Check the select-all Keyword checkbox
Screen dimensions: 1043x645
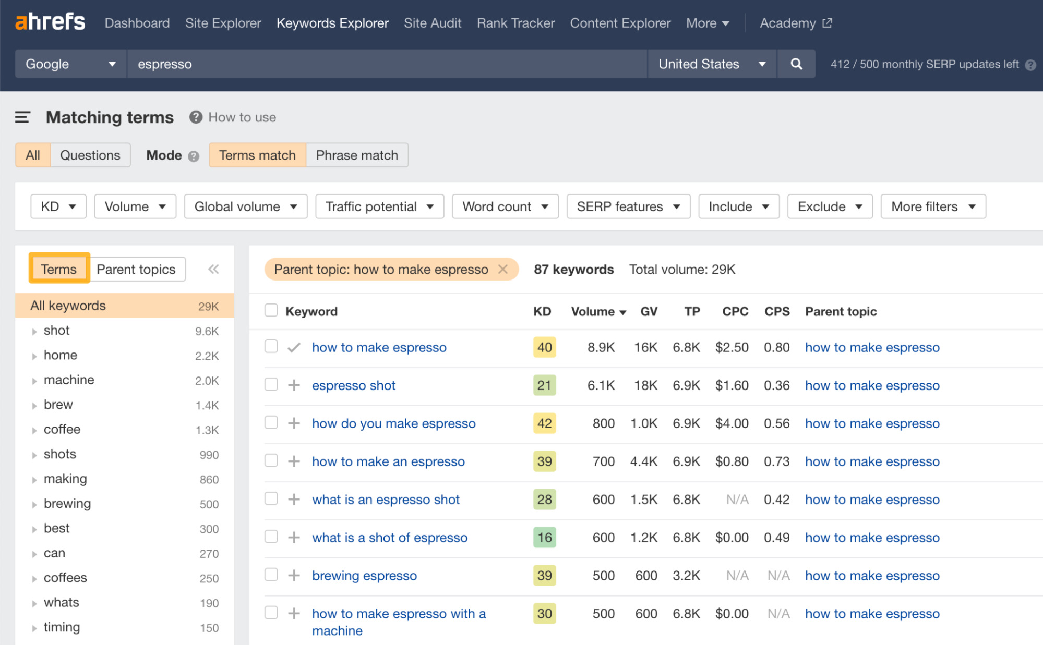pos(271,310)
